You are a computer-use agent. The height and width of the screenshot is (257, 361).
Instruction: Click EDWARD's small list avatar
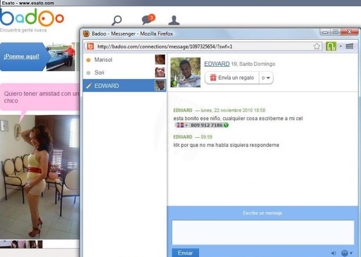coord(160,86)
